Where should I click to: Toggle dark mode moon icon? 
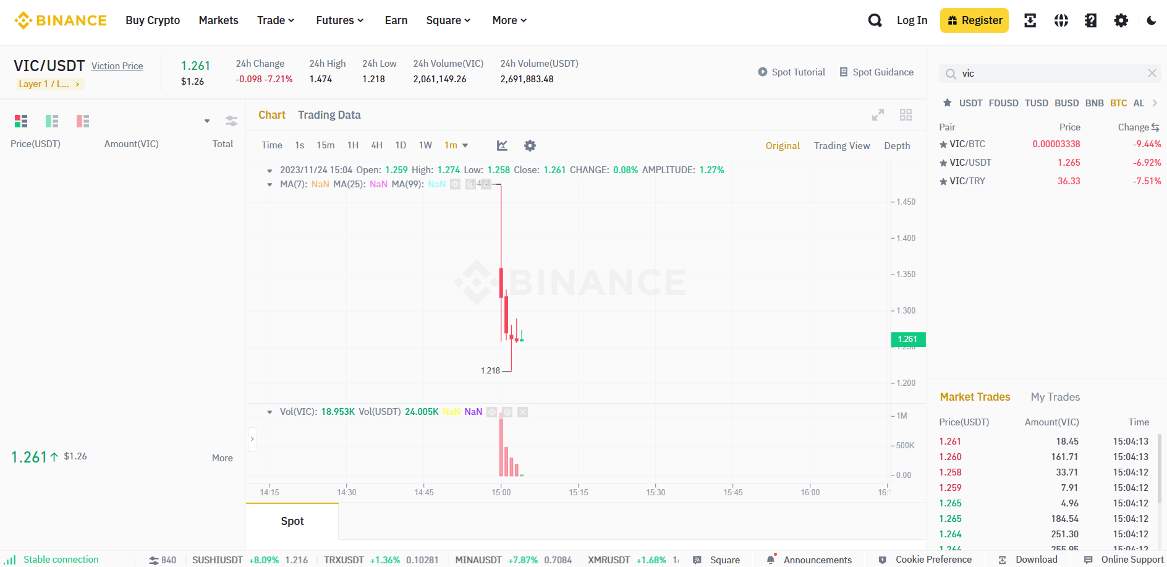coord(1151,20)
